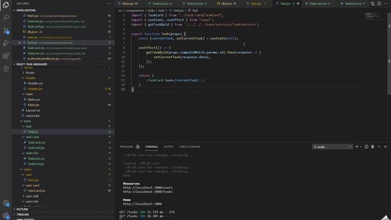Open the terminal selector '2: node' dropdown
The width and height of the screenshot is (391, 220).
click(x=332, y=147)
